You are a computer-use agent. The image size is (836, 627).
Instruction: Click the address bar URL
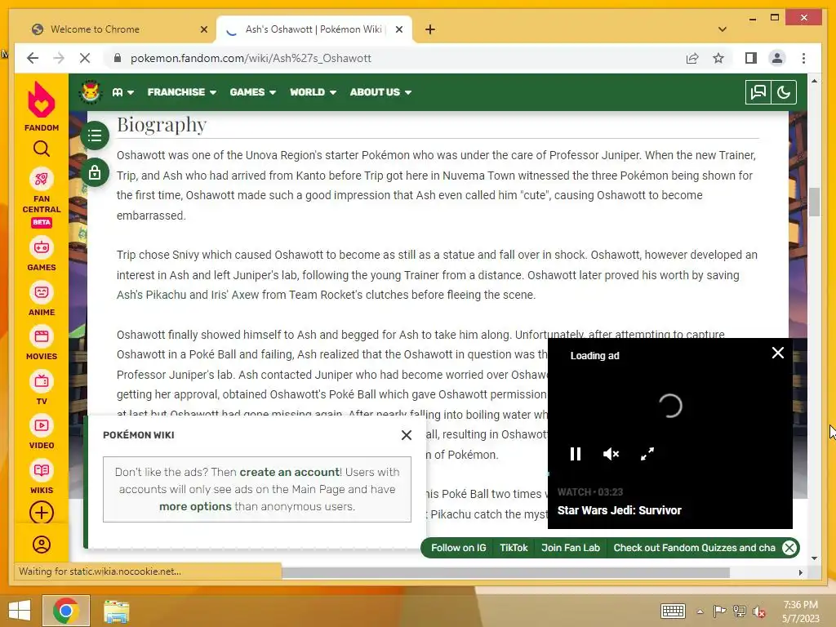(251, 58)
